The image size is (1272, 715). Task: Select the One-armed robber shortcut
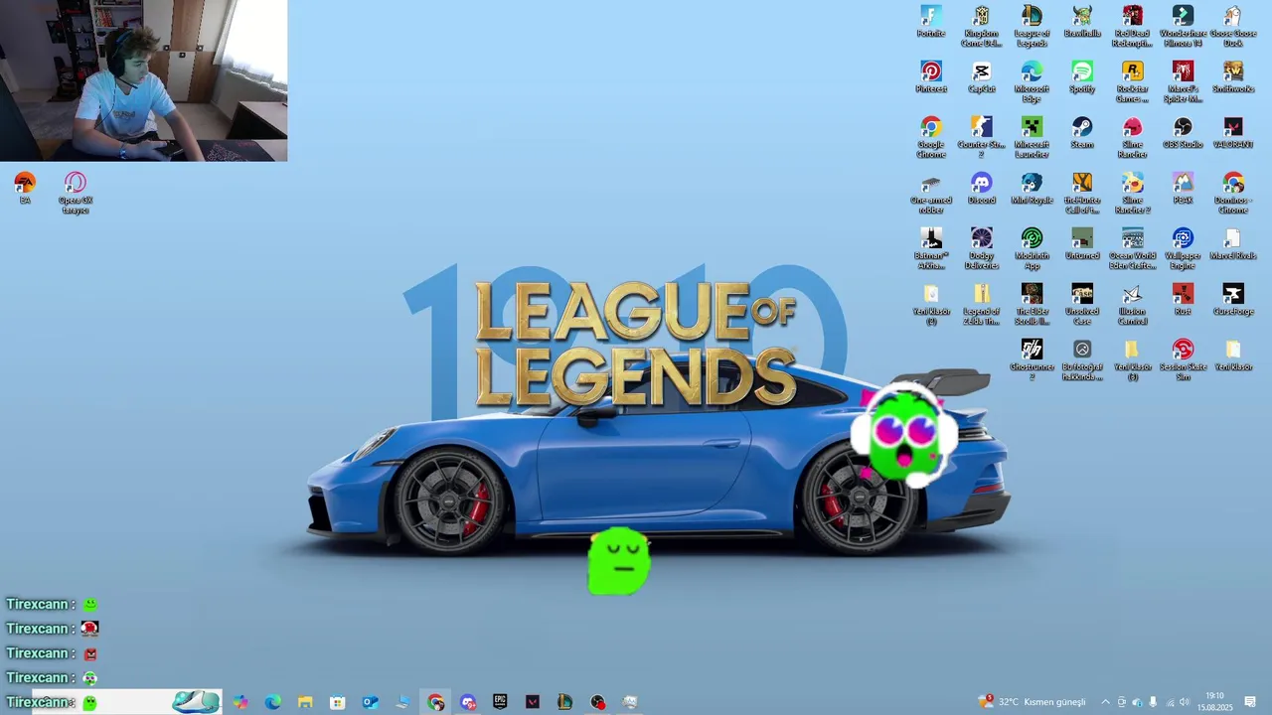[931, 194]
